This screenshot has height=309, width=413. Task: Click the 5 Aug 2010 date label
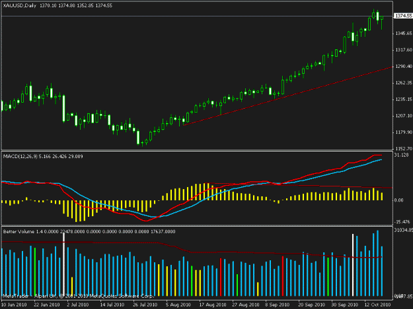click(178, 305)
